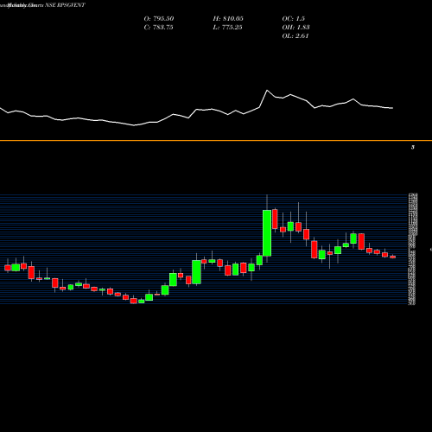Click the number 3 label below the orange line
The image size is (432, 432).
[x=413, y=148]
